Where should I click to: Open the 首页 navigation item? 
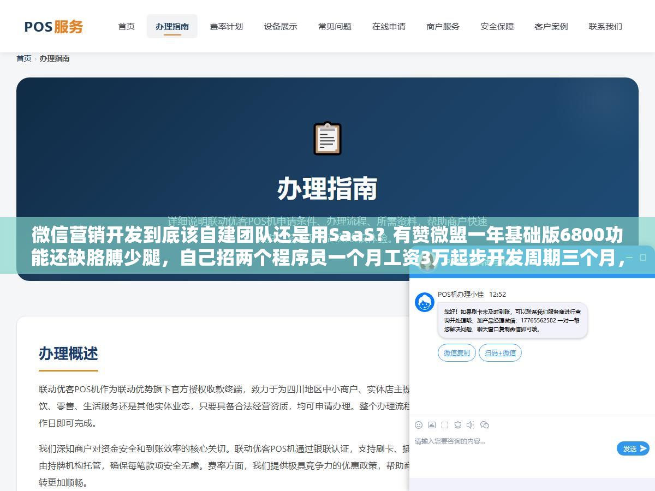click(127, 26)
